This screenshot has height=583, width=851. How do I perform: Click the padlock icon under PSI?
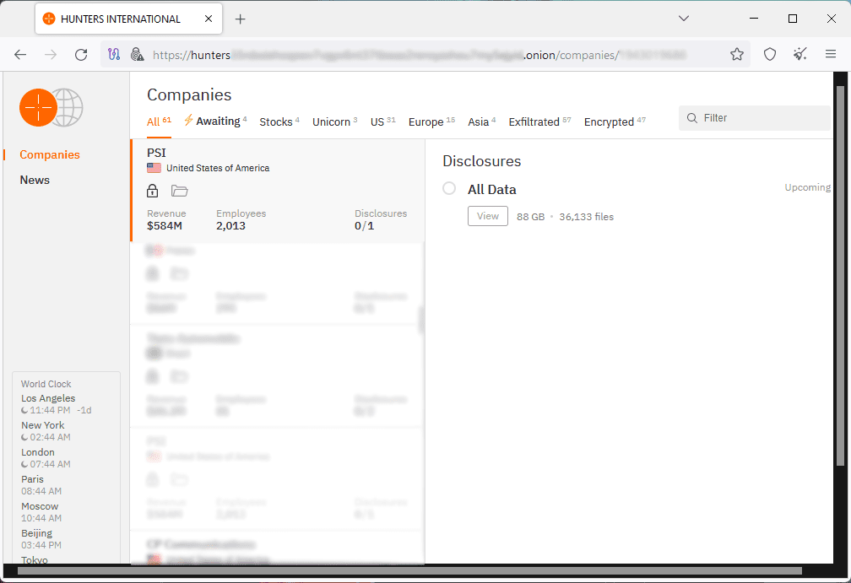(x=153, y=190)
